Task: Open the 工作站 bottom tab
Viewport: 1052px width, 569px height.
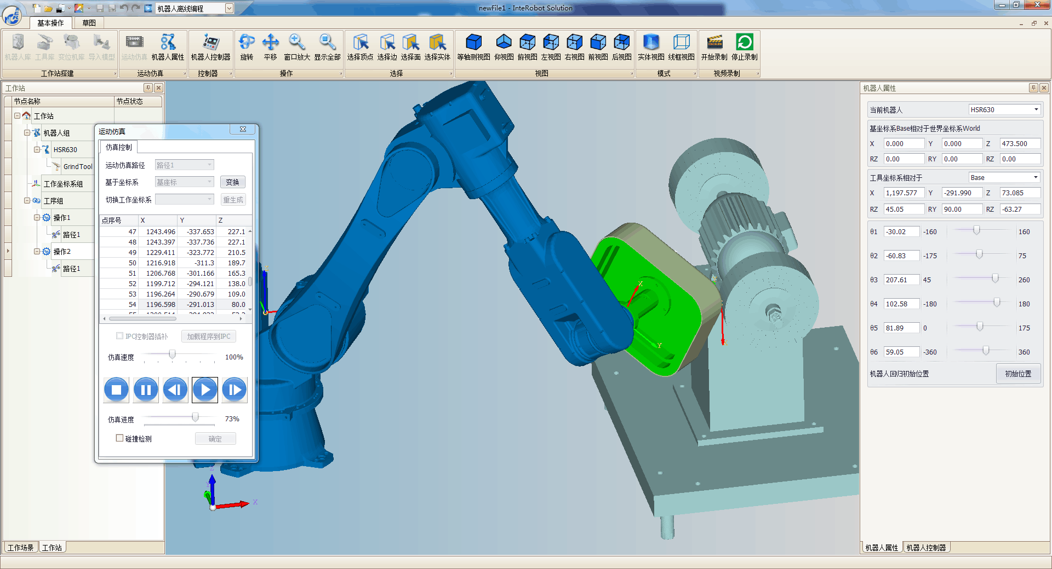Action: (x=52, y=547)
